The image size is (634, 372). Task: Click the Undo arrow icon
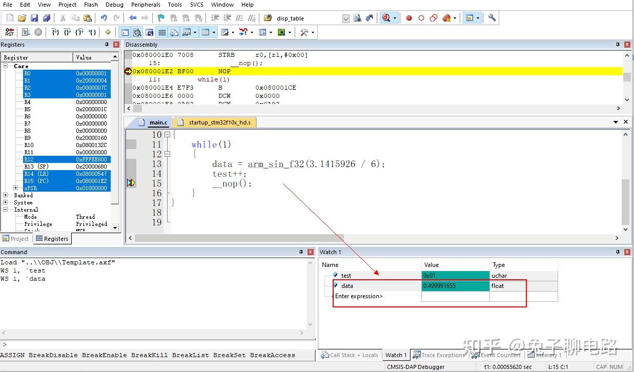[104, 18]
